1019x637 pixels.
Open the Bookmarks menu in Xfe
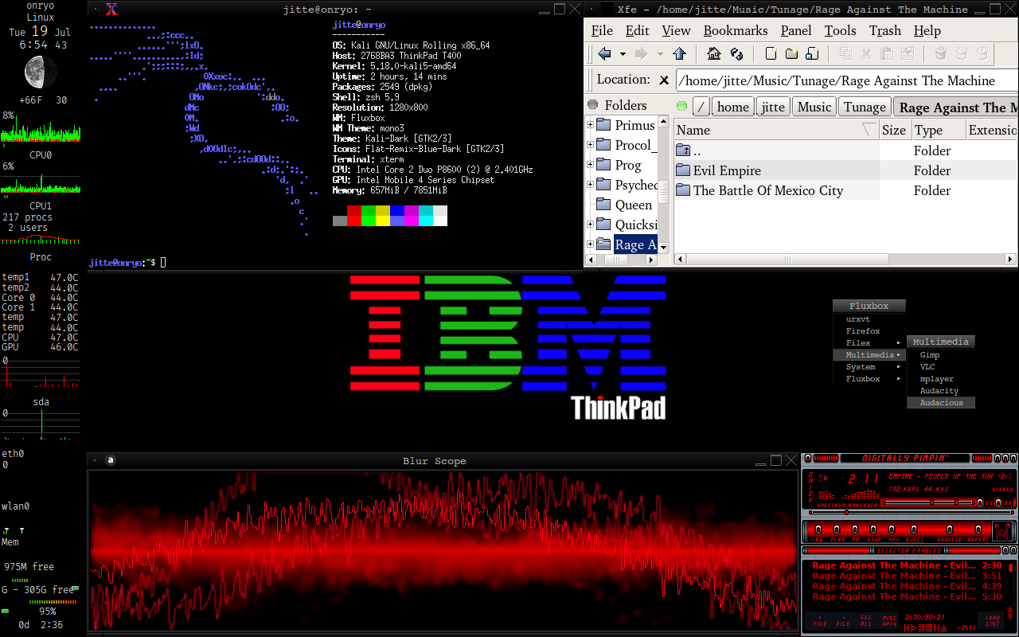point(736,30)
